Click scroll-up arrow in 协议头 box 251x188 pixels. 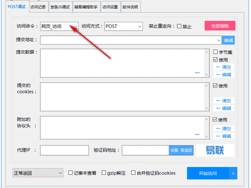pyautogui.click(x=206, y=119)
